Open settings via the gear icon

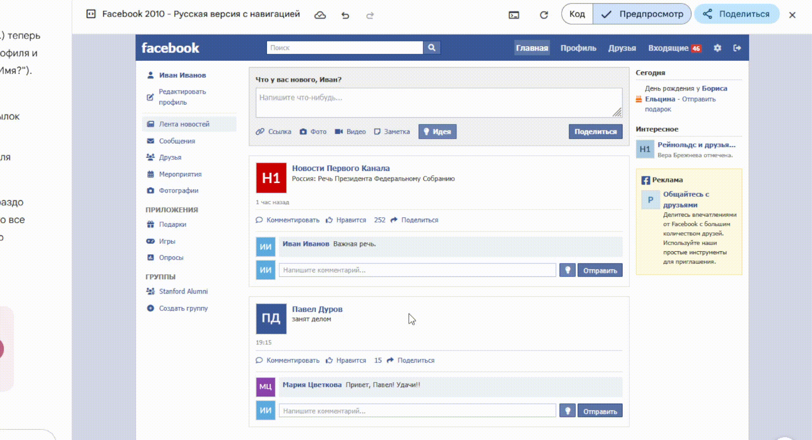click(x=717, y=48)
